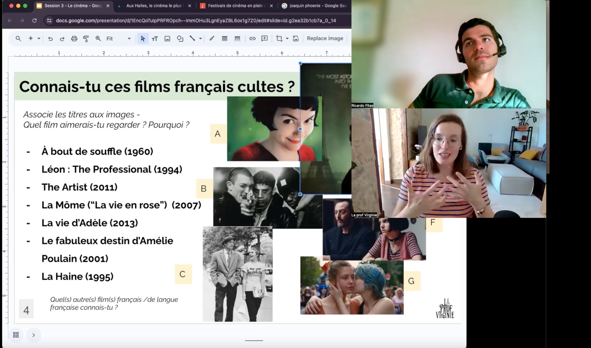
Task: Click the text À bout de souffle (1960)
Action: 97,151
